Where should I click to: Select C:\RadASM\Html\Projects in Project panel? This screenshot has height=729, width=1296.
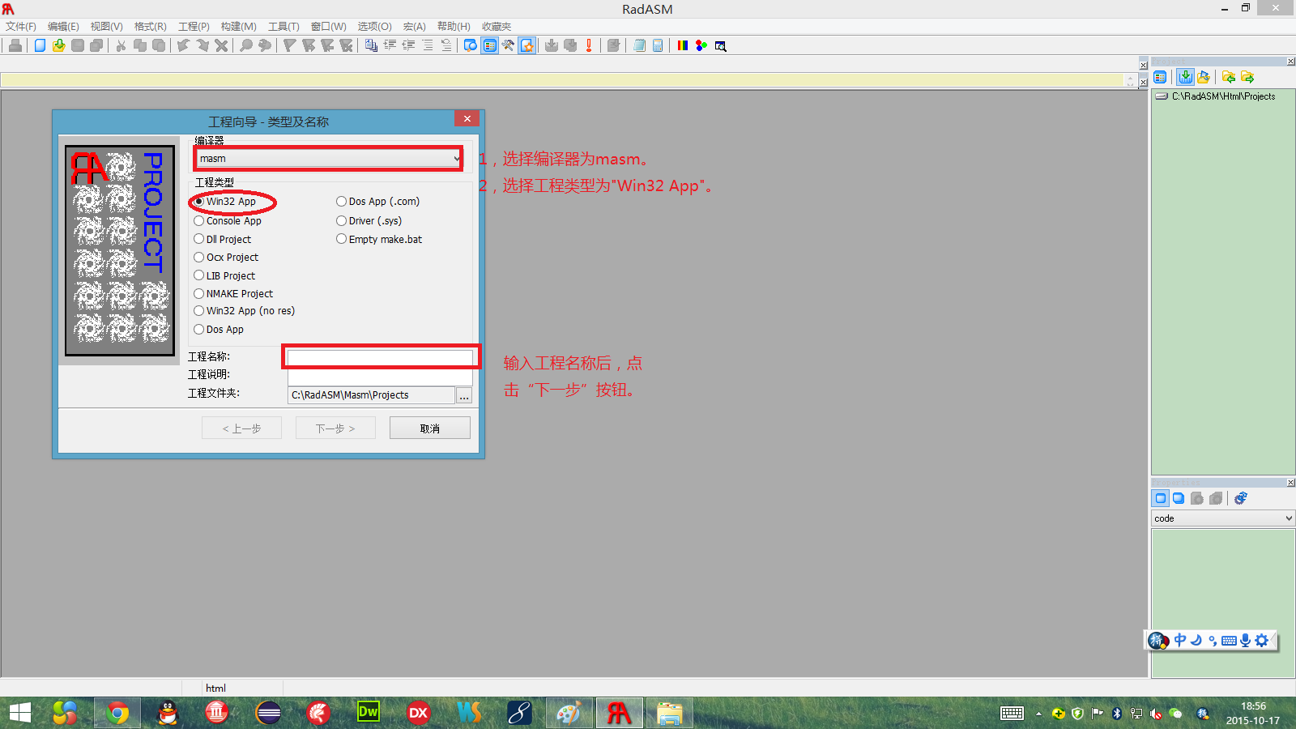[x=1223, y=96]
